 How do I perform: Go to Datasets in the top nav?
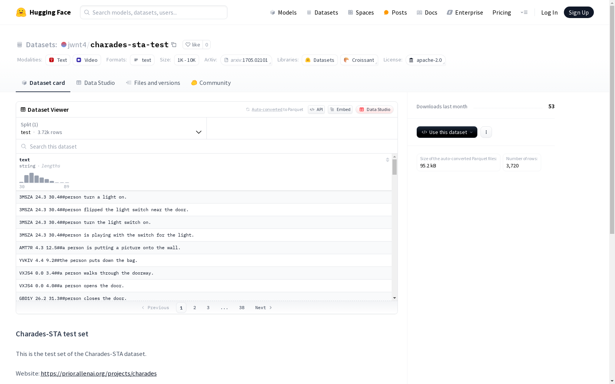[322, 12]
